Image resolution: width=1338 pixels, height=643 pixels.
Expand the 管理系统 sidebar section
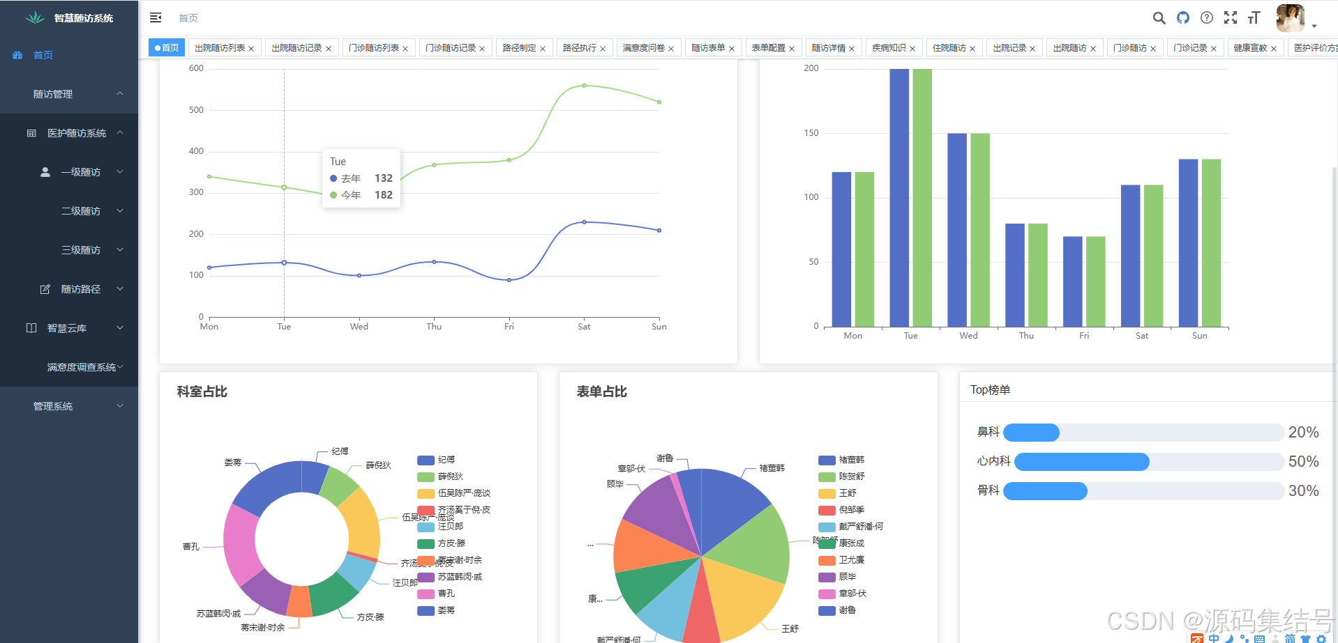[52, 405]
